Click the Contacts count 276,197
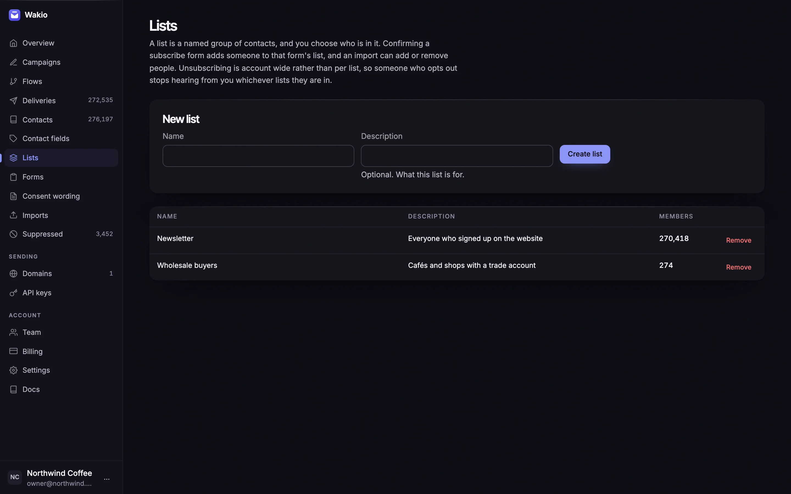 (100, 119)
